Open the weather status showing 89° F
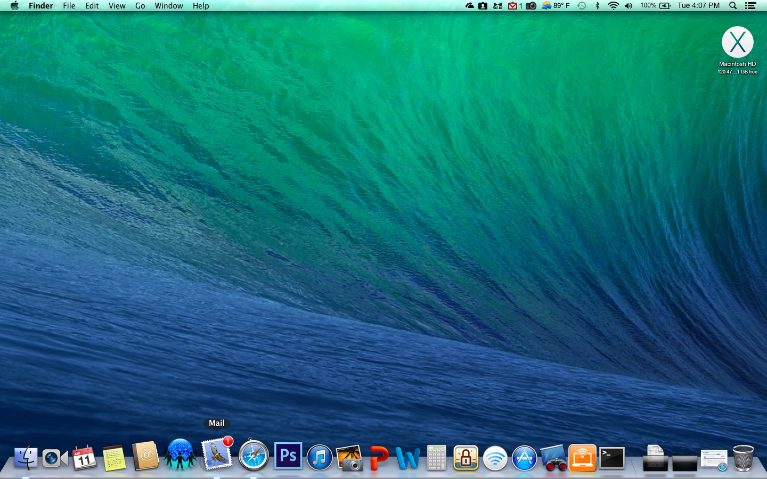The height and width of the screenshot is (479, 767). click(556, 6)
